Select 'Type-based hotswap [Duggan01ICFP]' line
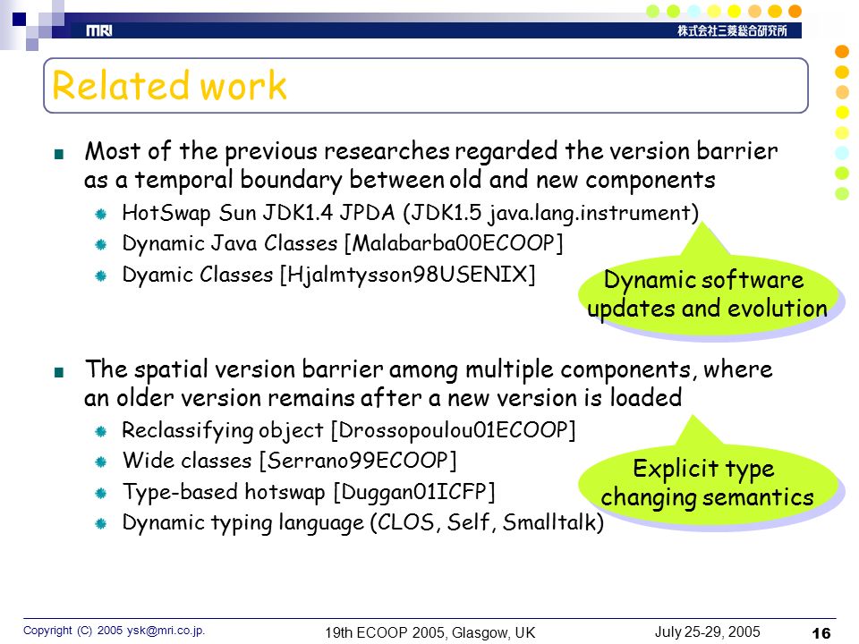 [x=309, y=492]
